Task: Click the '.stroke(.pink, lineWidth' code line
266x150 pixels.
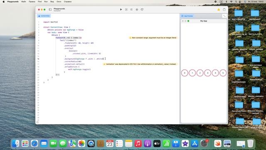Action: click(86, 54)
